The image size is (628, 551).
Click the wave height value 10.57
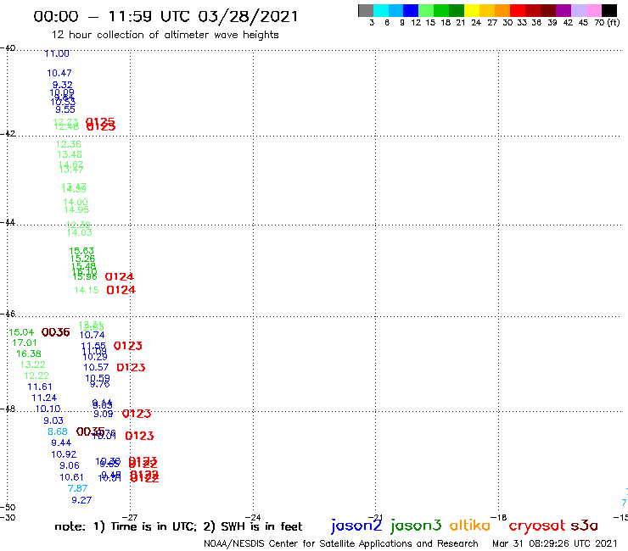tap(96, 367)
